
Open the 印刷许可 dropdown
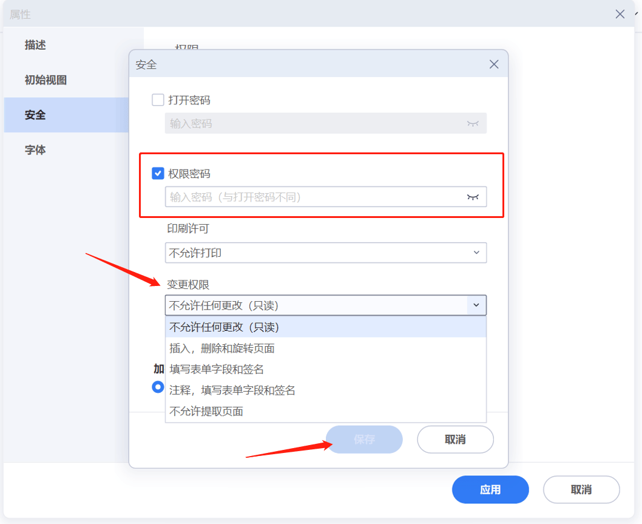coord(325,253)
